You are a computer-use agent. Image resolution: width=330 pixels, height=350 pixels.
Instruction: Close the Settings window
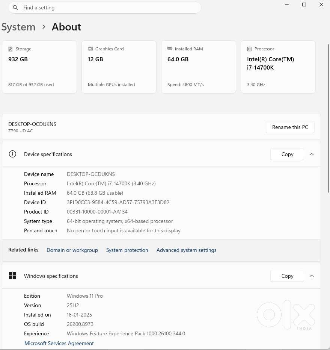click(321, 5)
